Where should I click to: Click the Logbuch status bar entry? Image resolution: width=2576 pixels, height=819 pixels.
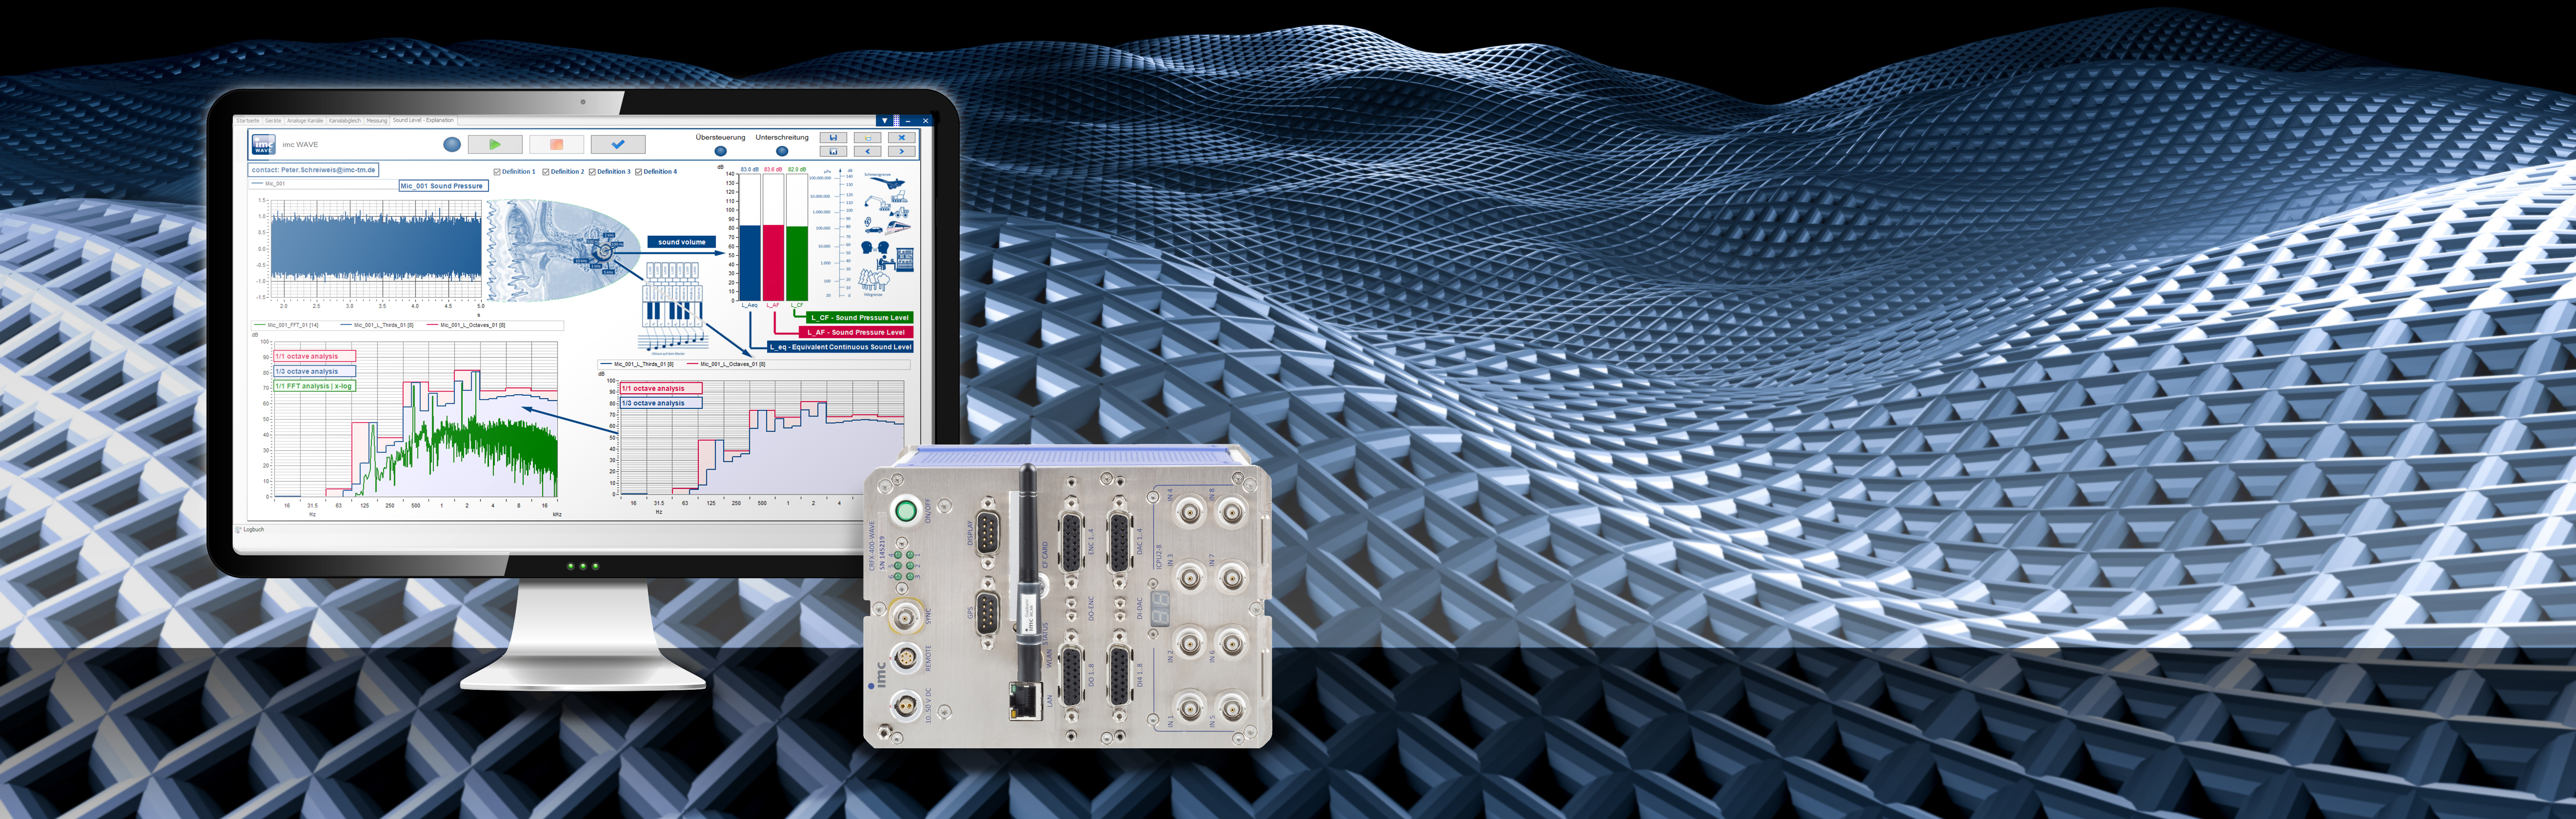point(250,529)
